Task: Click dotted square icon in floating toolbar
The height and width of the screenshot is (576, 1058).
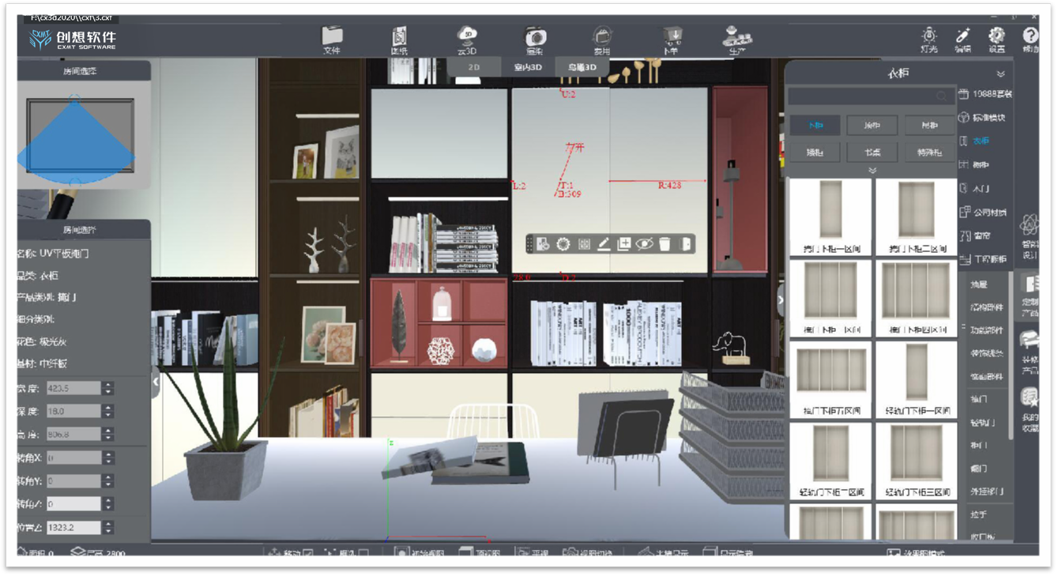Action: [584, 244]
